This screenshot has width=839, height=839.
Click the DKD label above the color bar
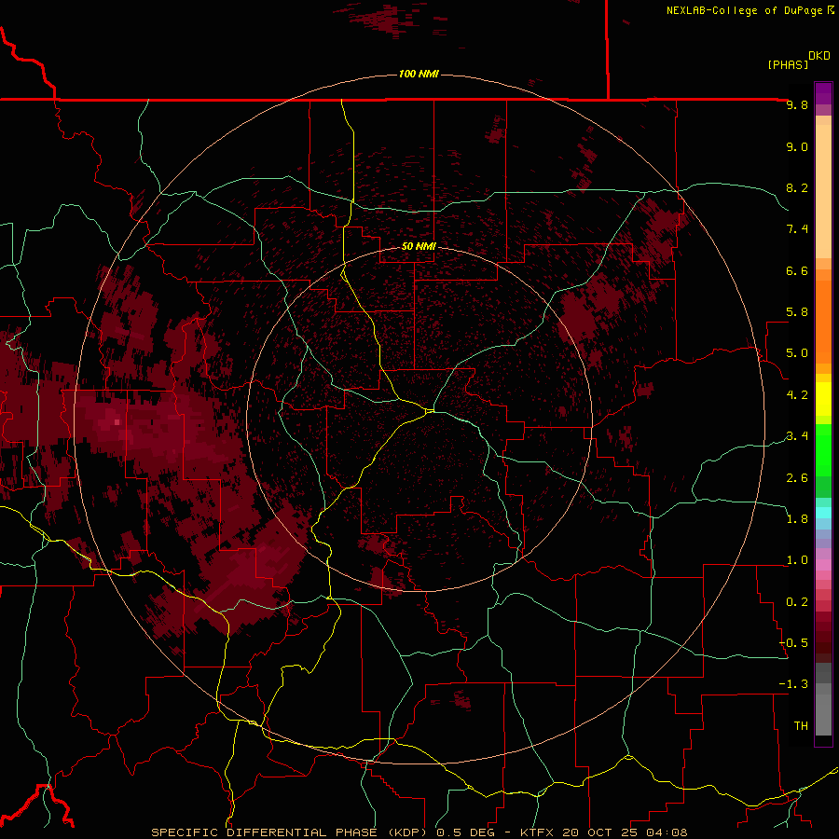819,56
